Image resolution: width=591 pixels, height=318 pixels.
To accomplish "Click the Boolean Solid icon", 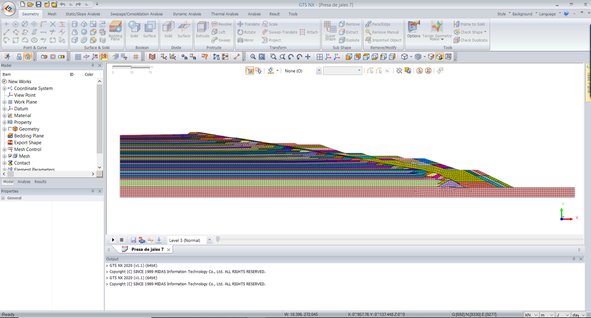I will (134, 30).
